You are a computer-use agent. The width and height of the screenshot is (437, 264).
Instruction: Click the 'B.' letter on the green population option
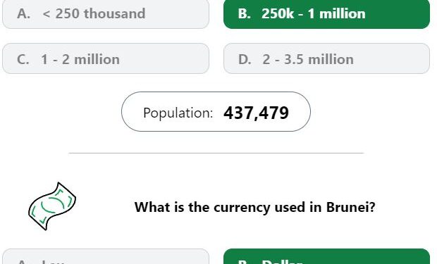(245, 13)
